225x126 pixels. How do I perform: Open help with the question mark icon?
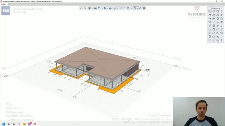coord(144,8)
